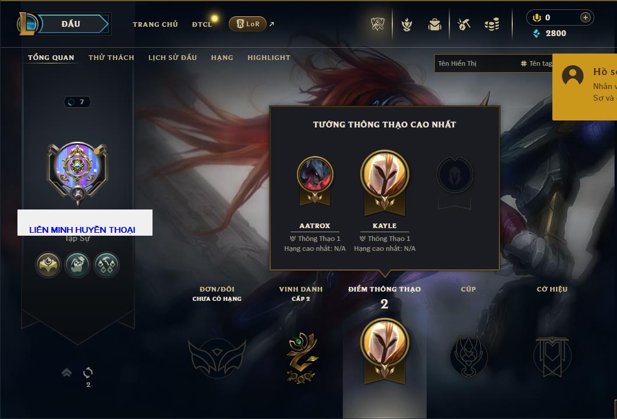Go to TRANG CHỦ tab
Image resolution: width=617 pixels, height=419 pixels.
(155, 24)
